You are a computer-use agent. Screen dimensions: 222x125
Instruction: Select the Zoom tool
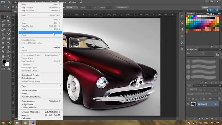pyautogui.click(x=9, y=56)
